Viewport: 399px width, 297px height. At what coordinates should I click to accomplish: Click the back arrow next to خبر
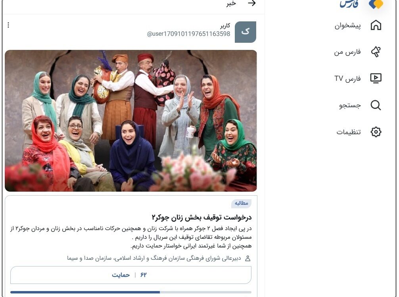click(252, 3)
